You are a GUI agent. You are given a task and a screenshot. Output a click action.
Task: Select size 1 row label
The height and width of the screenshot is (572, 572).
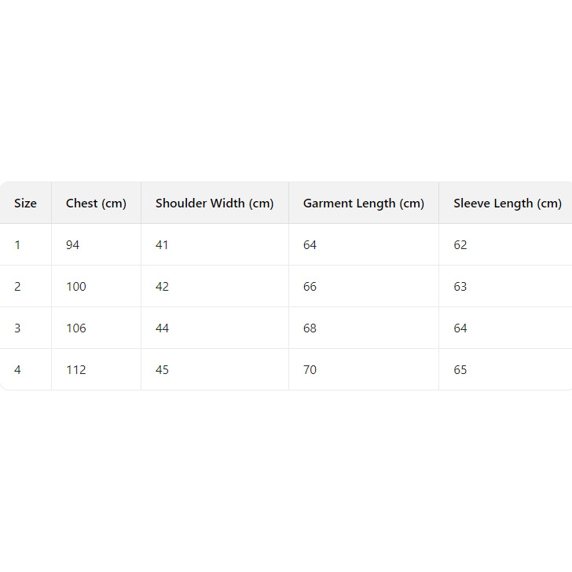tap(17, 245)
